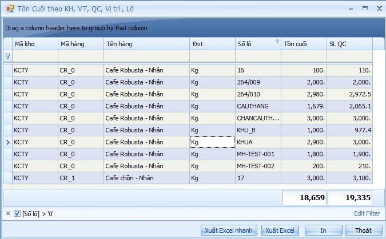Select the MH-TEST-001 lot cell
The image size is (386, 239).
(x=257, y=154)
